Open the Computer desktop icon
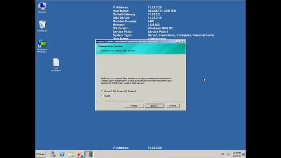This screenshot has width=281, height=158. [x=42, y=8]
